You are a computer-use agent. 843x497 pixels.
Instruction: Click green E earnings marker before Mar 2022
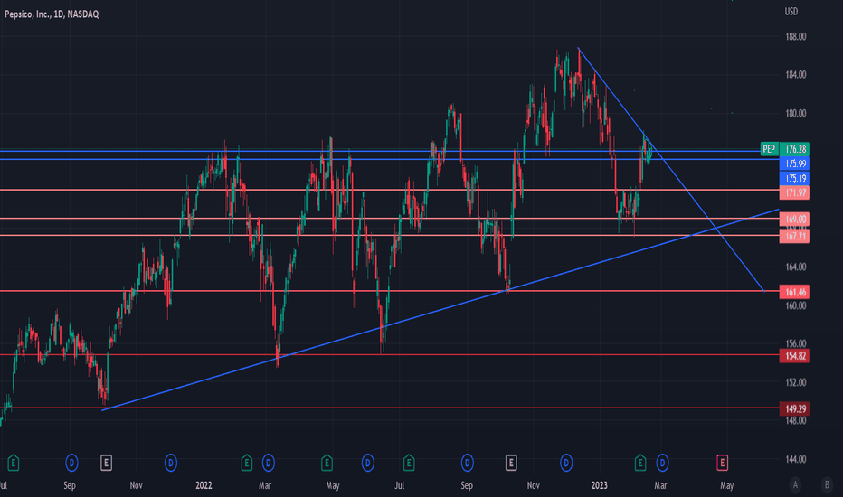pyautogui.click(x=247, y=462)
